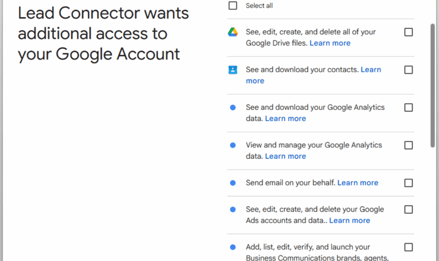Image resolution: width=439 pixels, height=261 pixels.
Task: Click blue dot beside Business Communications permission
Action: [x=233, y=247]
